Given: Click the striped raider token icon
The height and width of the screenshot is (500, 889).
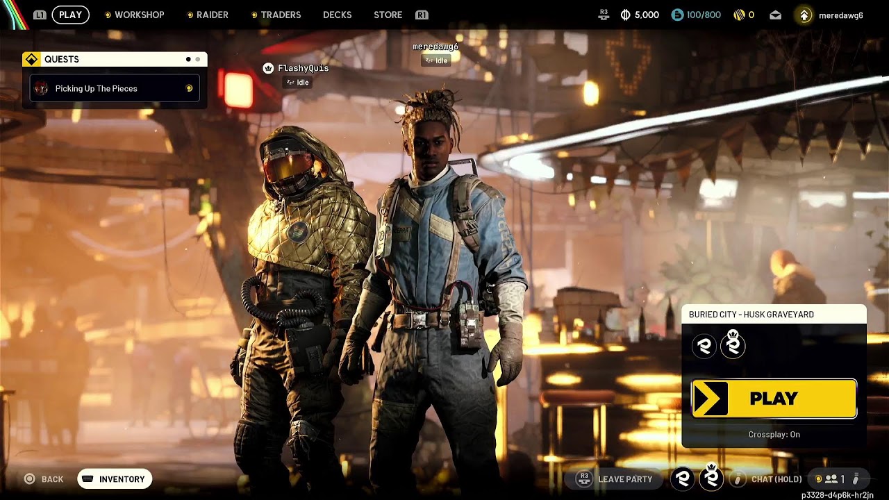Looking at the screenshot, I should tap(739, 15).
